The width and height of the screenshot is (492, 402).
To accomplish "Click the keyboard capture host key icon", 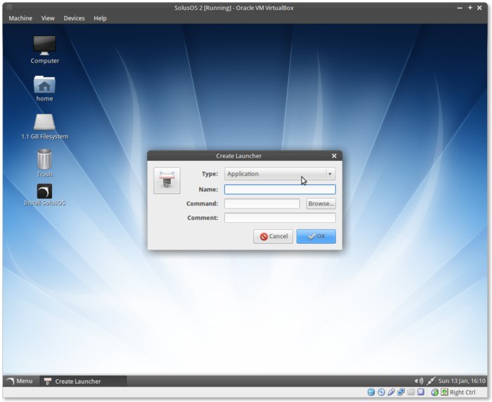I will click(444, 392).
